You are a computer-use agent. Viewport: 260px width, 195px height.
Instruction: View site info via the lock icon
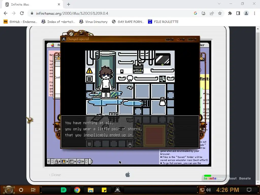tap(32, 13)
